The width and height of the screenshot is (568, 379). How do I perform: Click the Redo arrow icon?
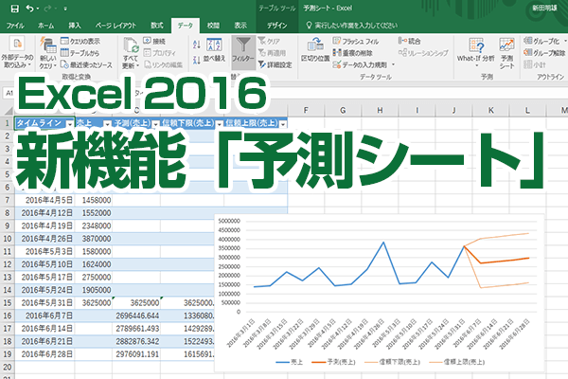[x=48, y=8]
